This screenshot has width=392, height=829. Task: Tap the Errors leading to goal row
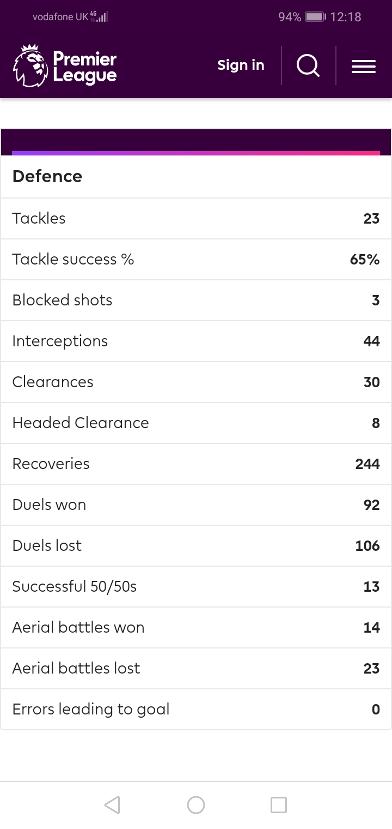point(196,709)
